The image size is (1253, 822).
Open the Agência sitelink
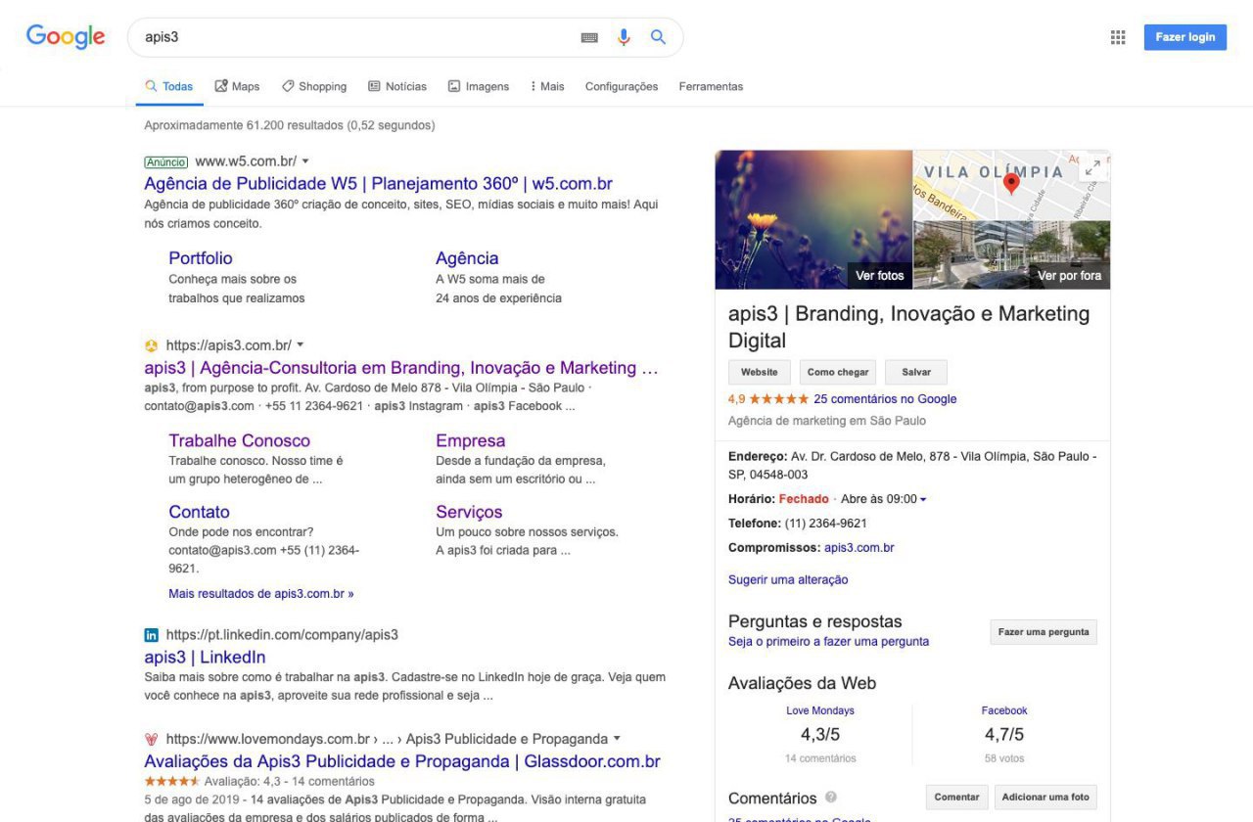(x=467, y=258)
